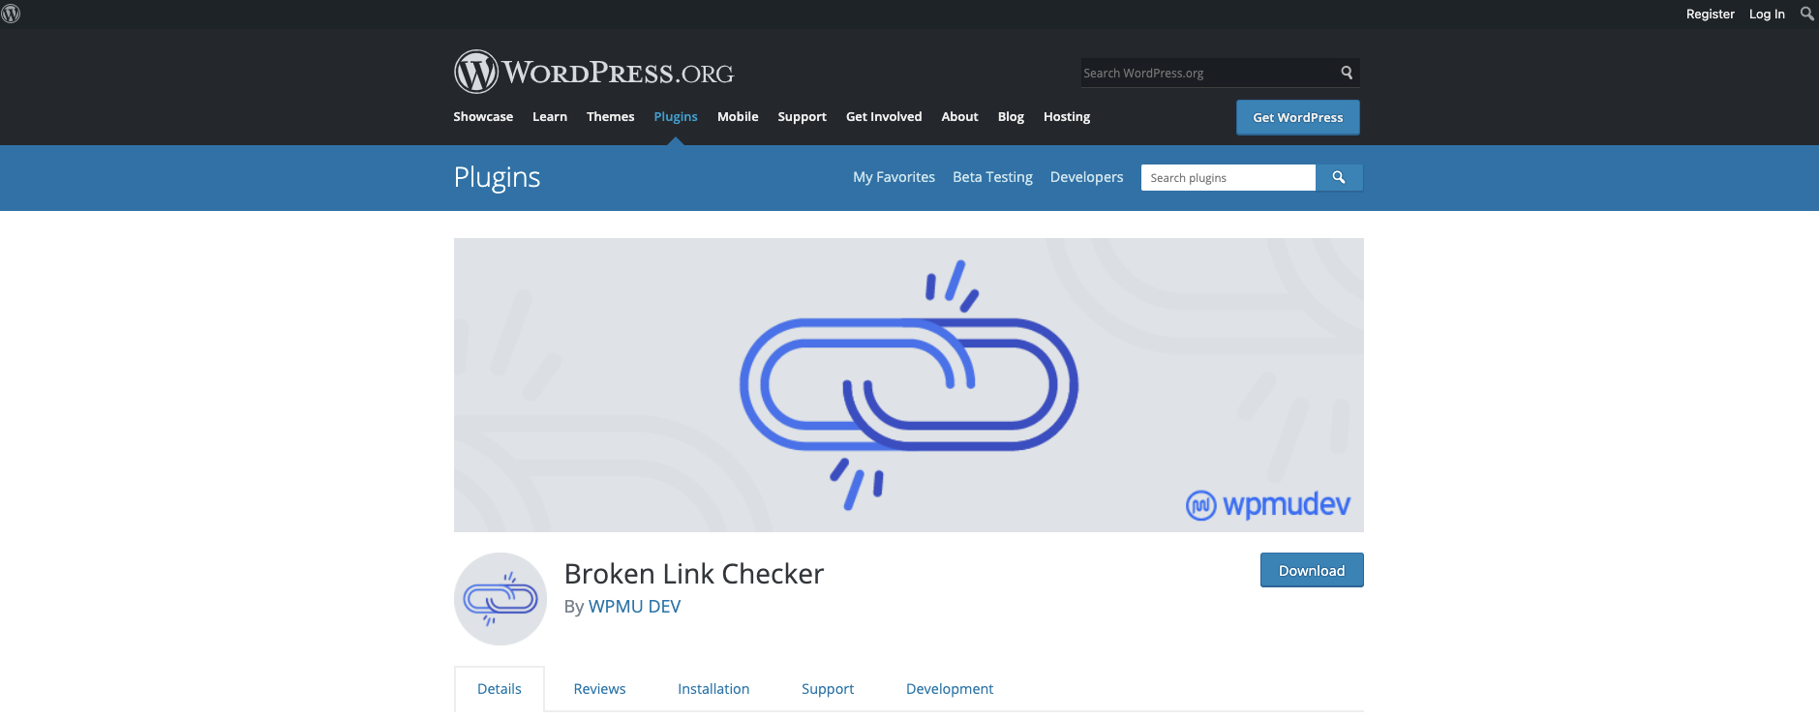Open the WPMU DEV author link
Viewport: 1819px width, 719px height.
pos(634,606)
